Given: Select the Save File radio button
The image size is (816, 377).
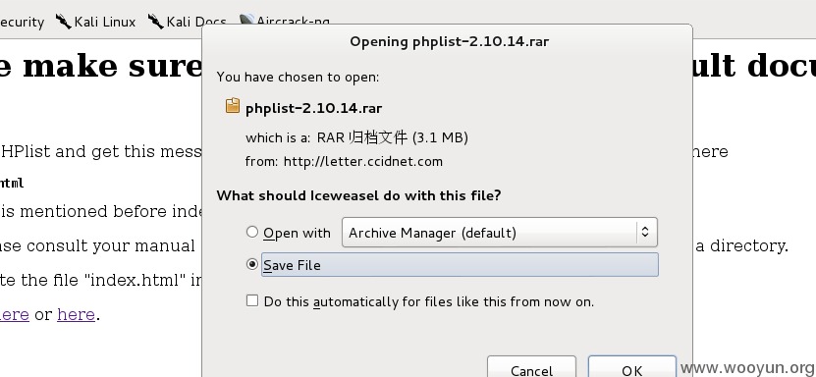Looking at the screenshot, I should tap(252, 265).
